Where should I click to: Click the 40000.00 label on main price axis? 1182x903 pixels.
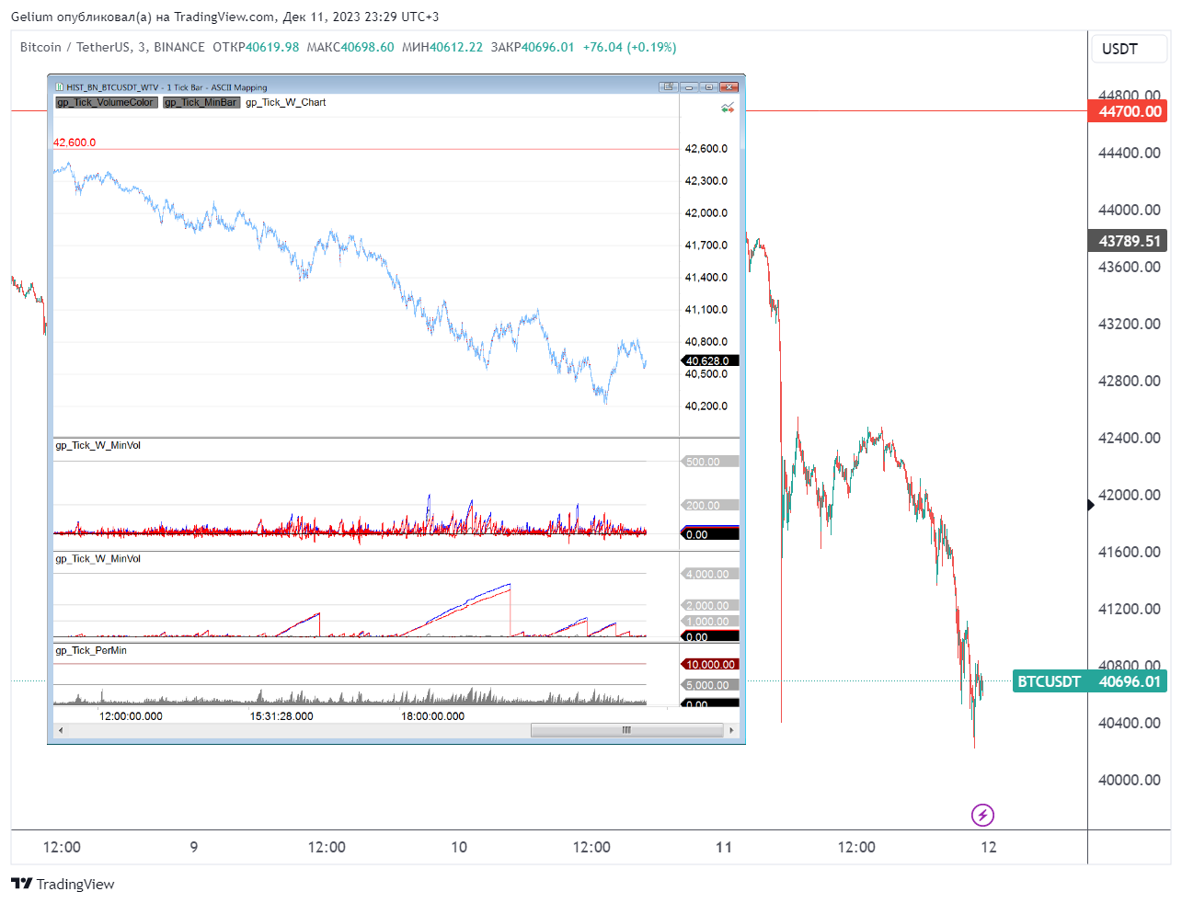click(x=1130, y=780)
